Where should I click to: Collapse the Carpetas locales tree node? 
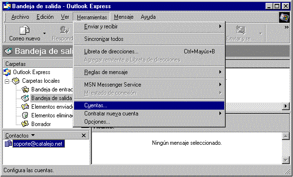click(x=7, y=81)
